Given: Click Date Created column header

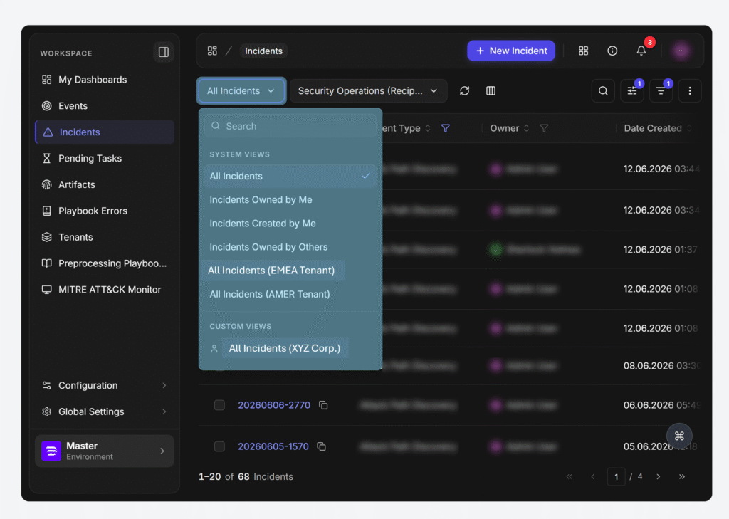Looking at the screenshot, I should [653, 128].
